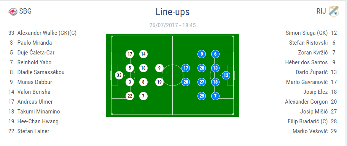Click the HNK Rijeka club crest
347x146 pixels.
point(333,11)
